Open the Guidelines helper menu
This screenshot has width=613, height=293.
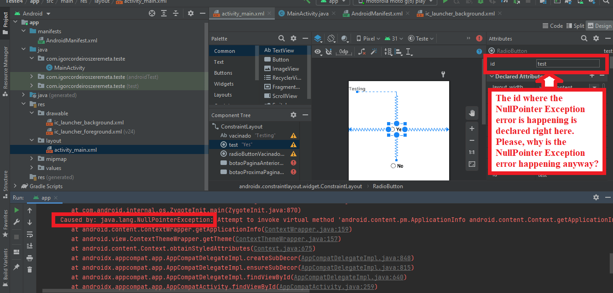point(409,52)
